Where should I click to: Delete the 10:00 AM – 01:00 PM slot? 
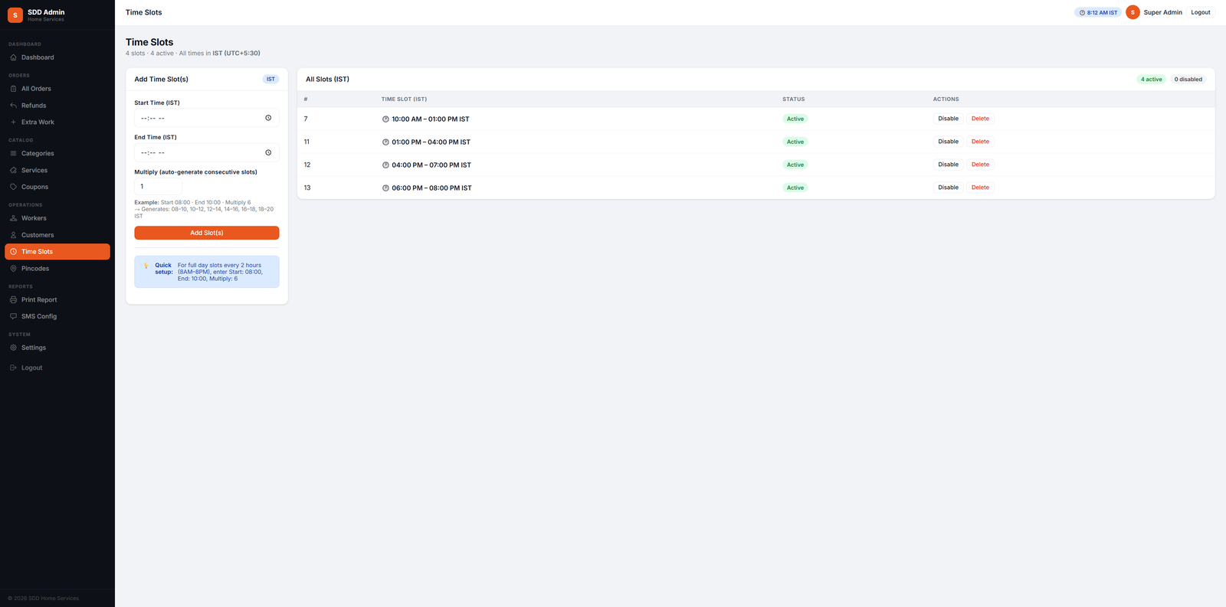click(980, 119)
